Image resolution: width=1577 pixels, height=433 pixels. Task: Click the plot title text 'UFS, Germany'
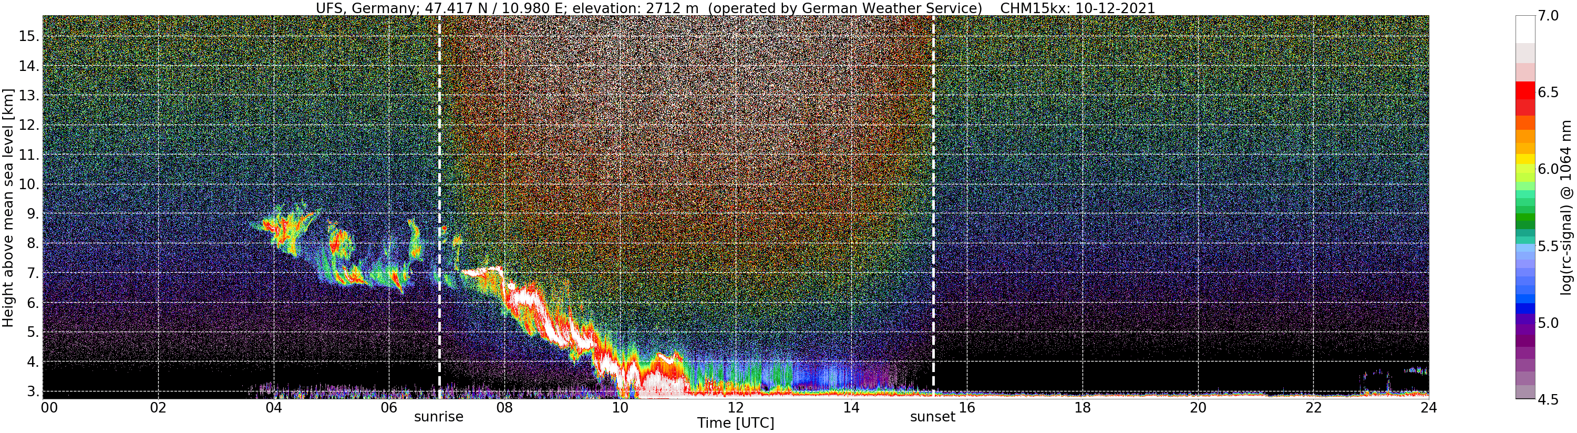pyautogui.click(x=365, y=8)
